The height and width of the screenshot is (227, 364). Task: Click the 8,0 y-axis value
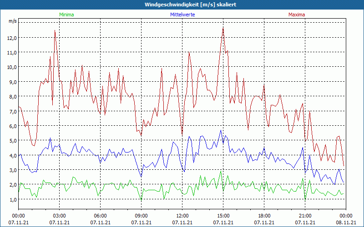[13, 97]
